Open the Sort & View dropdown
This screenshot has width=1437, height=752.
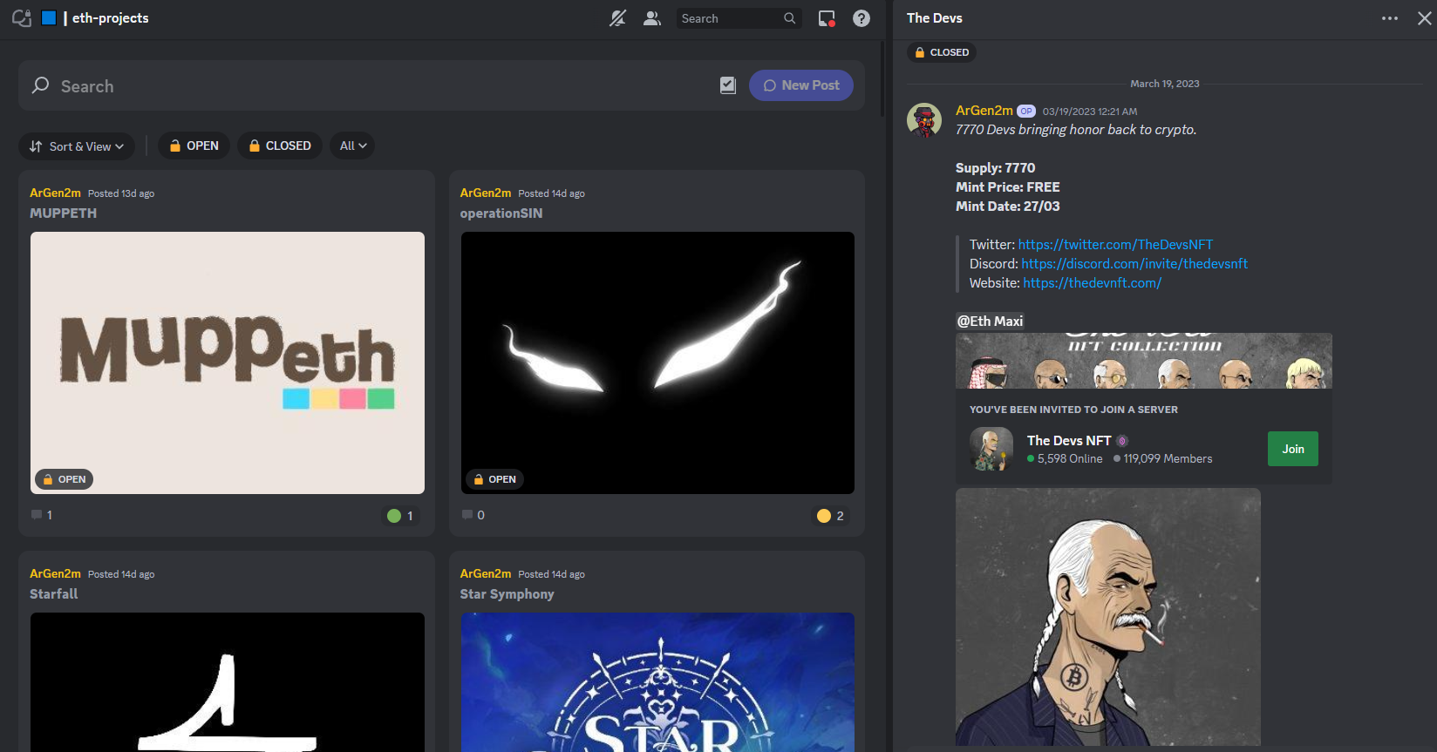(77, 146)
